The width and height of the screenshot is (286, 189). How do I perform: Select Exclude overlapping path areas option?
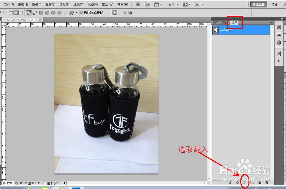click(x=130, y=13)
